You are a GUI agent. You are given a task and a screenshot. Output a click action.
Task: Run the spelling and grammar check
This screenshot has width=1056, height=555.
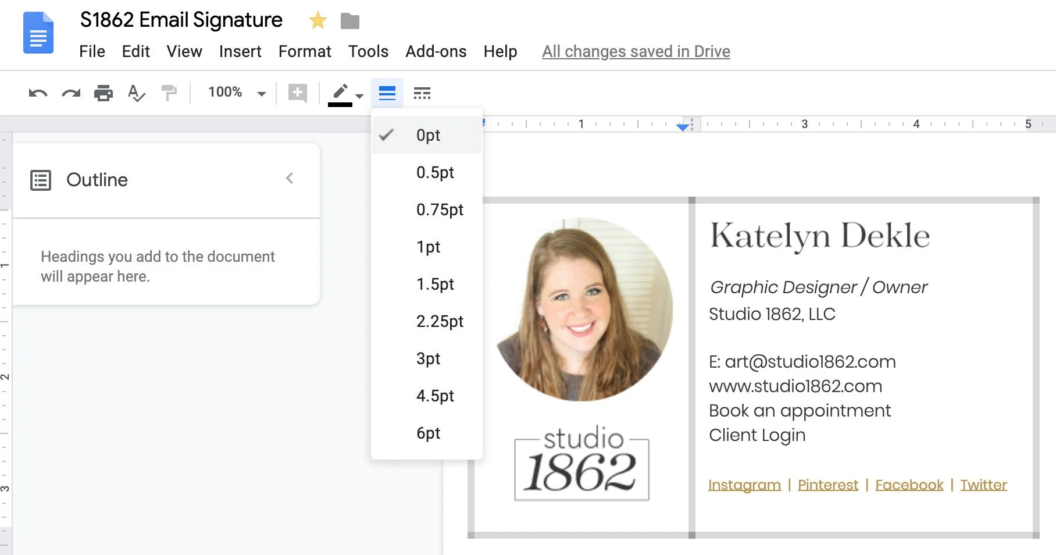tap(136, 92)
